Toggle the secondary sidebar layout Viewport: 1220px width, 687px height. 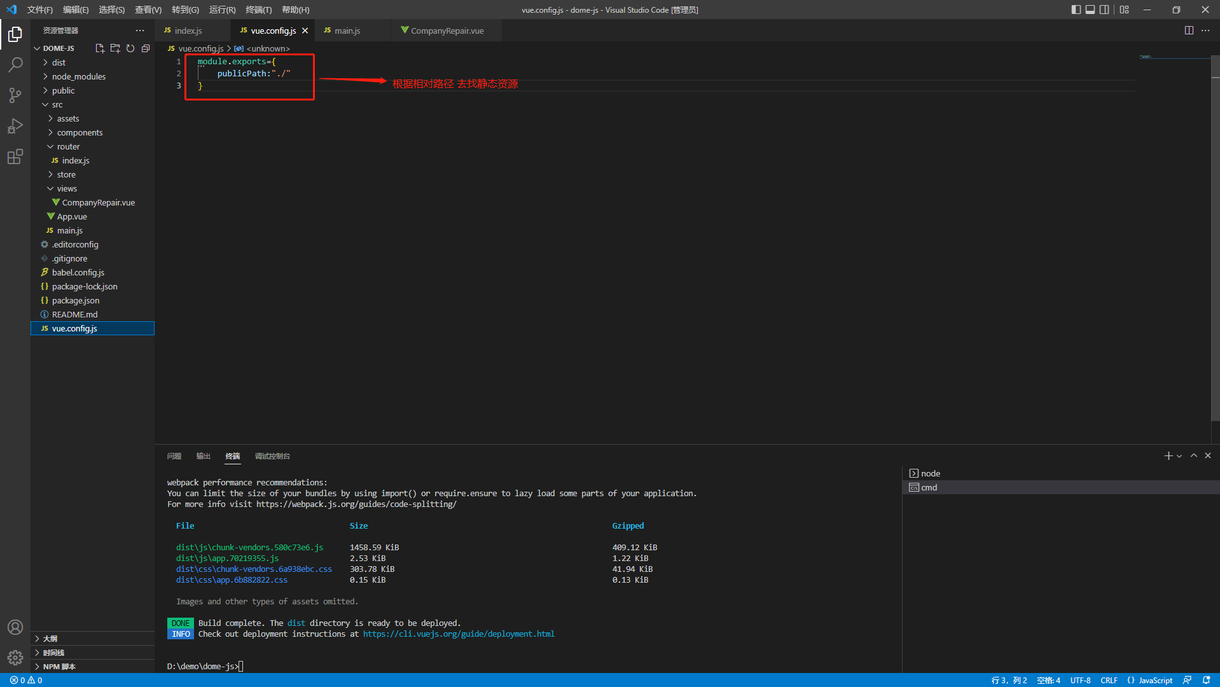(1105, 10)
